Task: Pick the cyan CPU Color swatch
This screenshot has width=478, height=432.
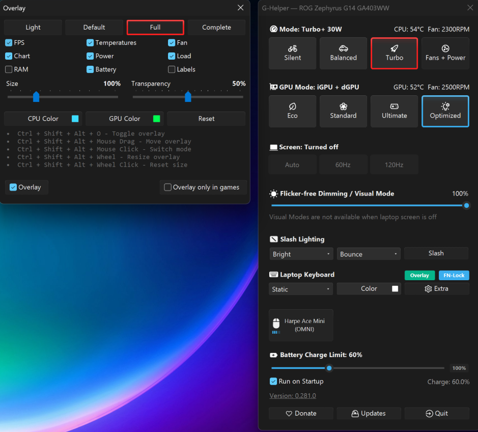Action: tap(75, 119)
